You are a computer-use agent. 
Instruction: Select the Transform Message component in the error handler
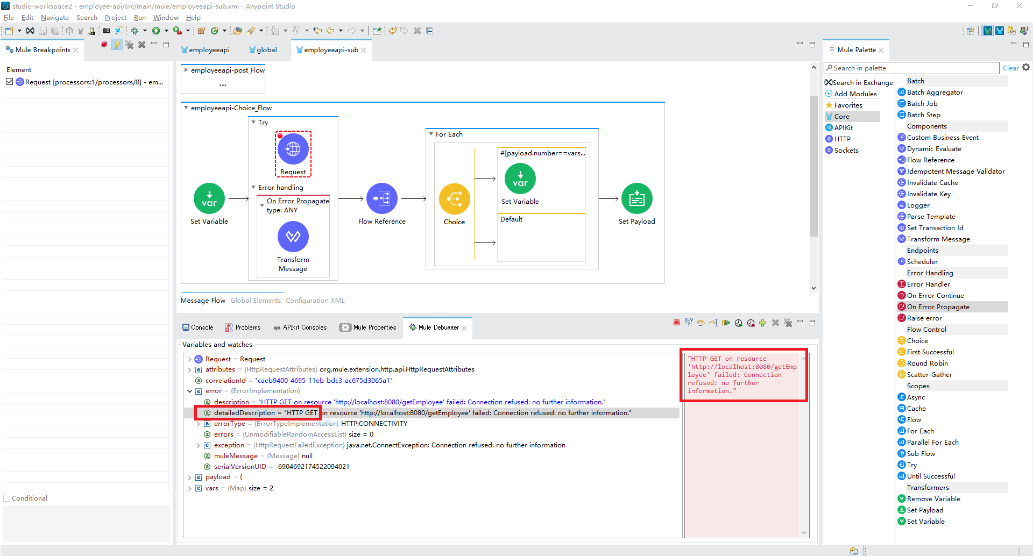click(293, 237)
